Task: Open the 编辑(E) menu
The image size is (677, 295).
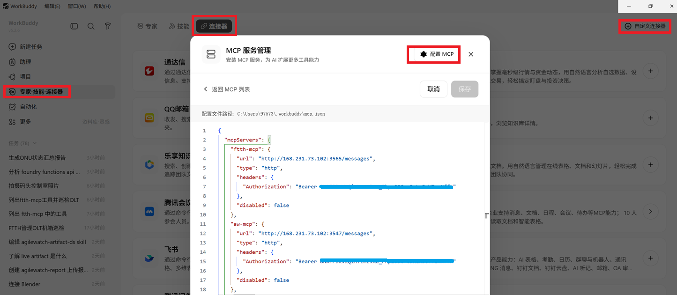Action: [52, 6]
